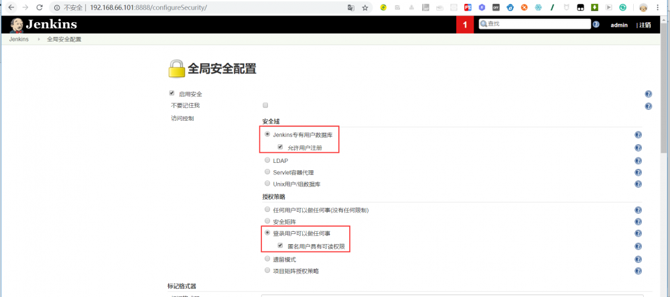Show help for 允许用户注册

click(638, 148)
